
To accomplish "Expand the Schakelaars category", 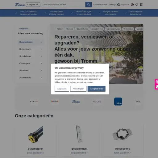I will click(x=31, y=56).
